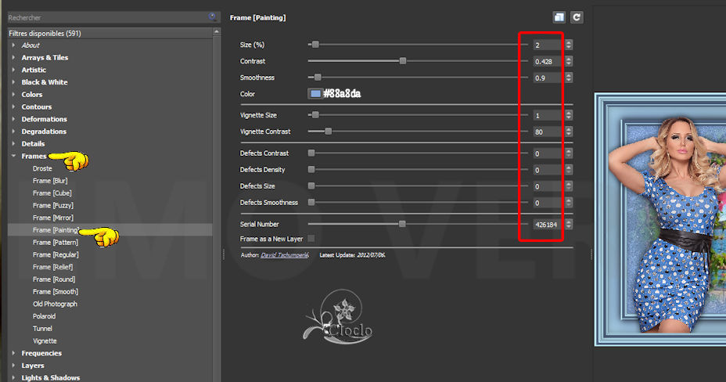Click the Serial Number spinner arrows

point(569,224)
